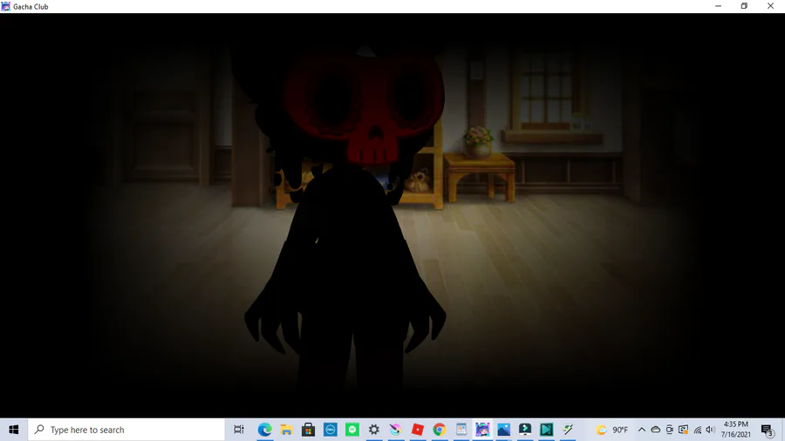Image resolution: width=785 pixels, height=441 pixels.
Task: Open File Explorer from the taskbar
Action: pos(286,430)
